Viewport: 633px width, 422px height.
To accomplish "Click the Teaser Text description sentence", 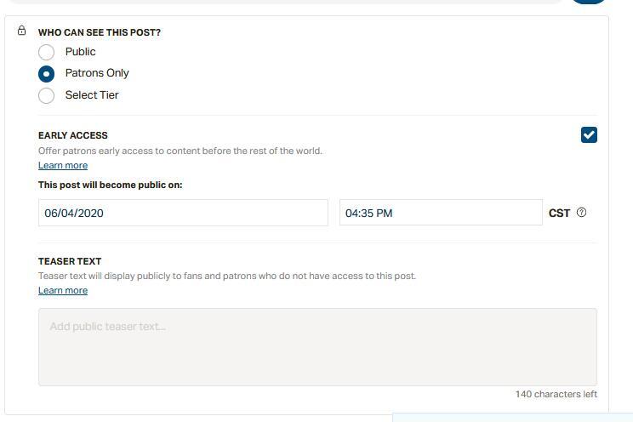I will [227, 277].
